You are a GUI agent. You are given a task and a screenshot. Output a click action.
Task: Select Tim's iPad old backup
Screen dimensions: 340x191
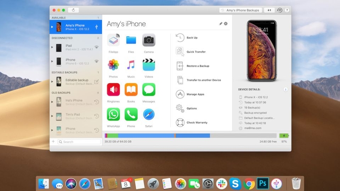76,116
